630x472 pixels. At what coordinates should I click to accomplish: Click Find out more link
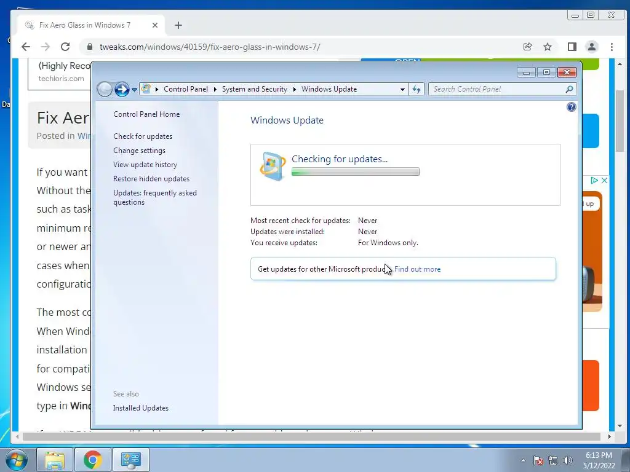[x=418, y=269]
